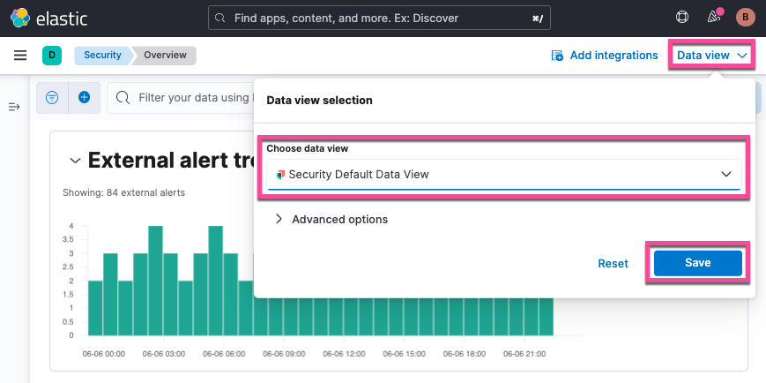Open the user avatar menu
Viewport: 766px width, 383px height.
[x=745, y=17]
